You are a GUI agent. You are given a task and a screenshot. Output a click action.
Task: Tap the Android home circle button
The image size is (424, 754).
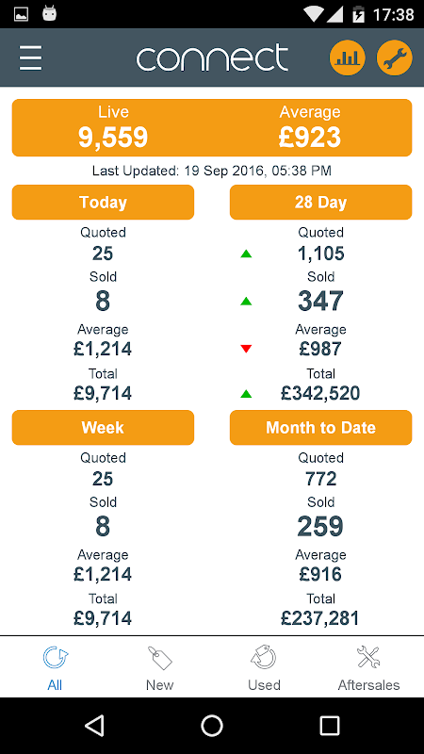coord(212,726)
